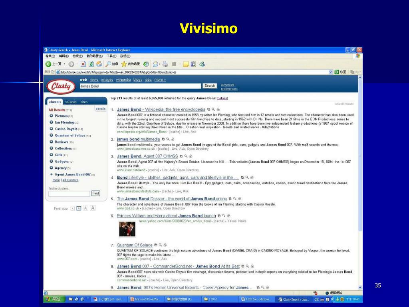Expand the Reviews cluster
The width and height of the screenshot is (409, 307).
52,142
